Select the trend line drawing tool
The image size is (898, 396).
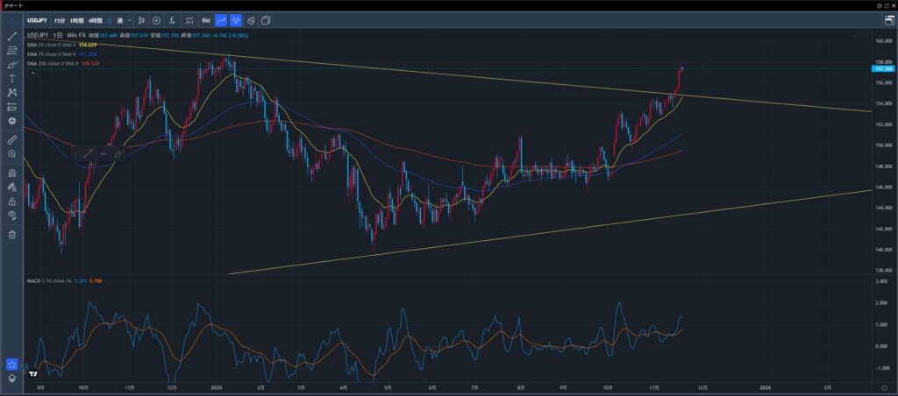tap(12, 36)
